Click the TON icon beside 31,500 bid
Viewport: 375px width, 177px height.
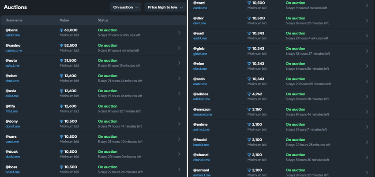point(61,60)
